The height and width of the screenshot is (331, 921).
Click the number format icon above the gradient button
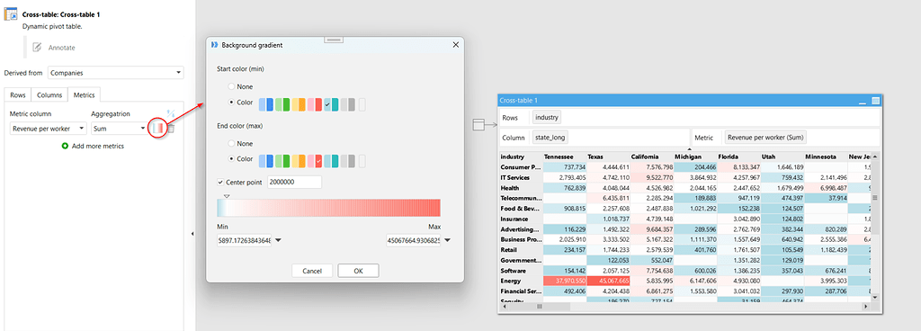click(x=170, y=112)
